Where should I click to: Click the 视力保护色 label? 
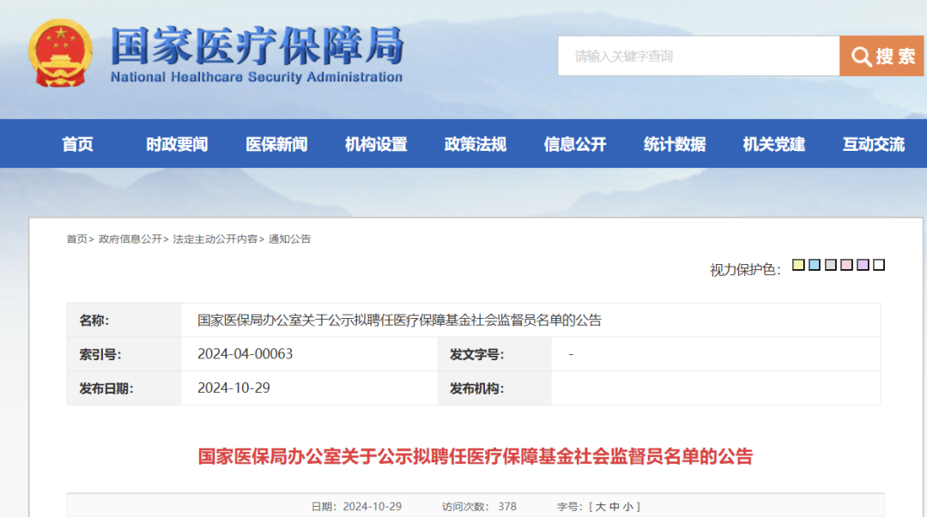pos(746,270)
